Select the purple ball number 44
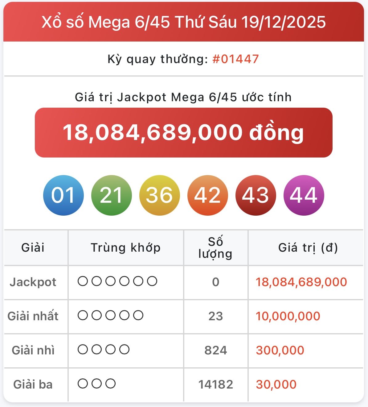 [x=304, y=195]
